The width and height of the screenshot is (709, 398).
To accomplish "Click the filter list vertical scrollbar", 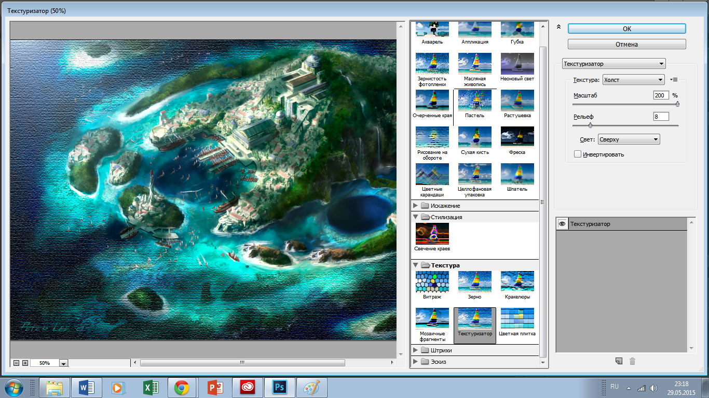I will pos(543,202).
